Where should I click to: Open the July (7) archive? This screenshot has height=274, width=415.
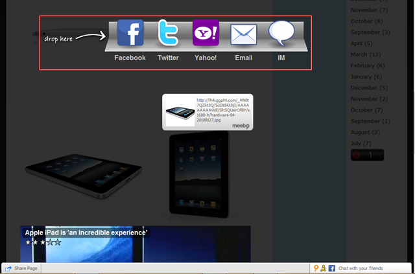point(361,143)
